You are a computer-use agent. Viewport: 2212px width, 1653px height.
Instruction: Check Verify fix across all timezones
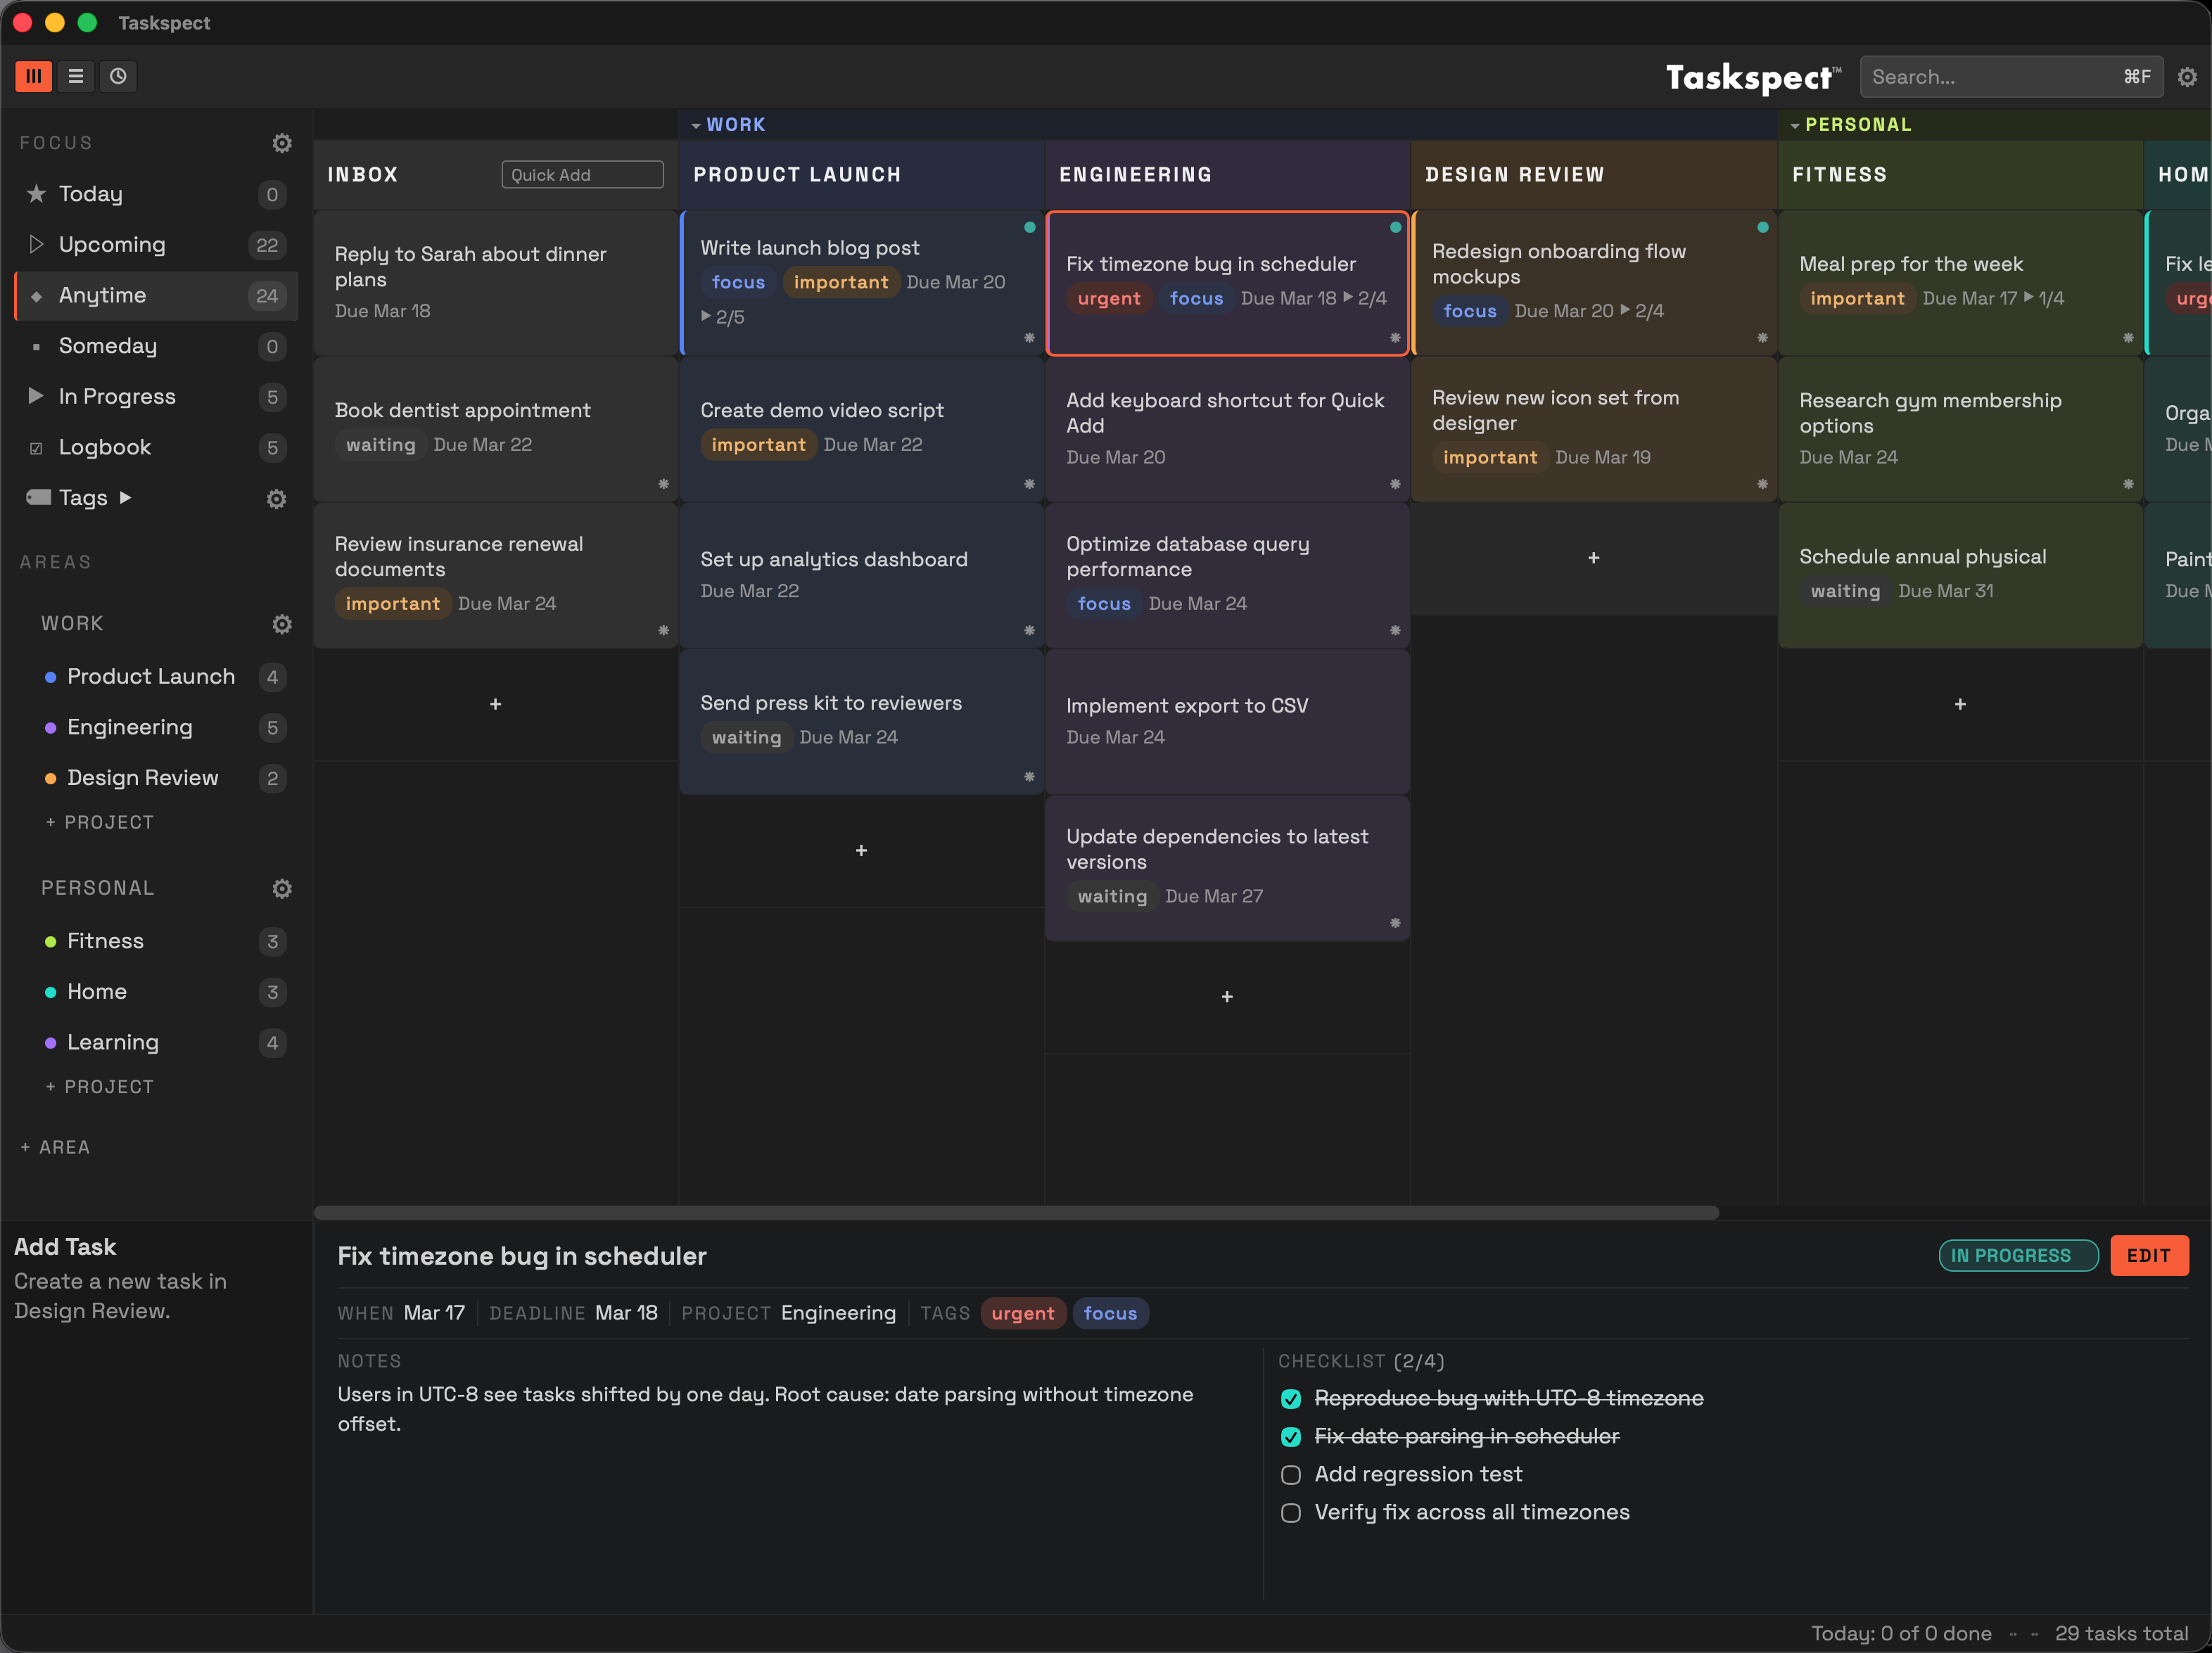pos(1290,1513)
